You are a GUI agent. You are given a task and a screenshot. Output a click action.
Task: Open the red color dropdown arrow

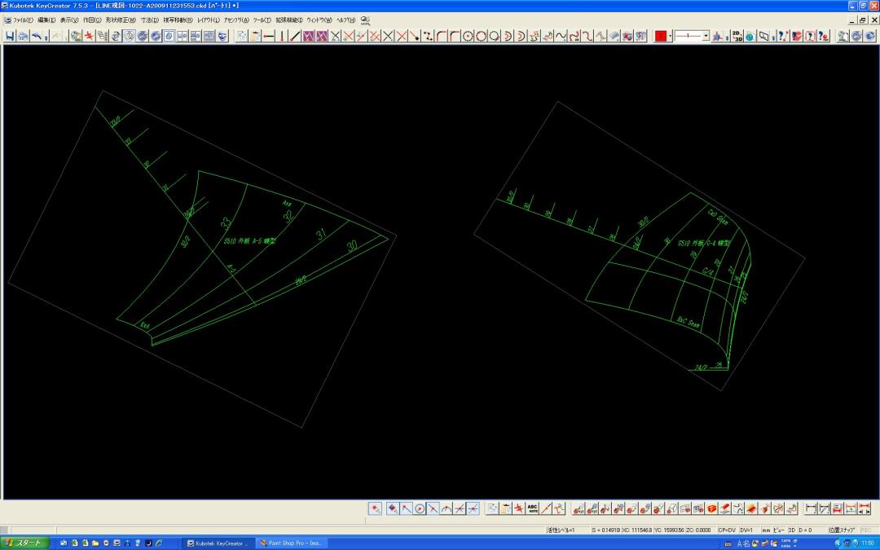pos(670,36)
